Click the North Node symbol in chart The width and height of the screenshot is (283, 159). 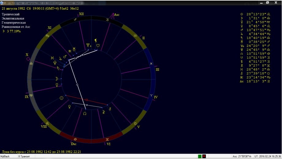85,113
